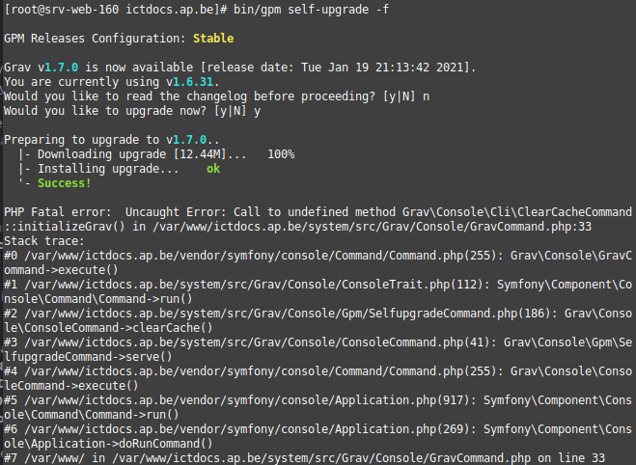The height and width of the screenshot is (465, 636).
Task: Select the '::initializeGrav()' method name
Action: point(65,227)
